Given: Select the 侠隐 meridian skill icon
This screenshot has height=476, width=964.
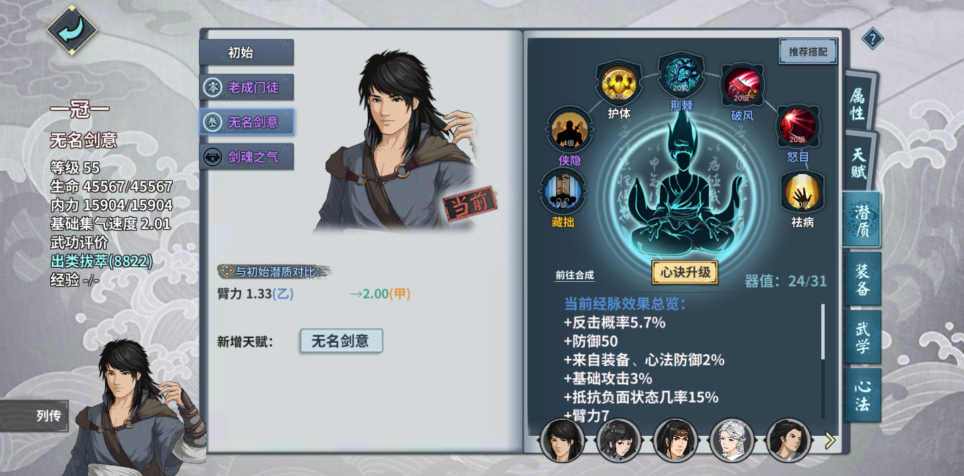Looking at the screenshot, I should click(569, 129).
